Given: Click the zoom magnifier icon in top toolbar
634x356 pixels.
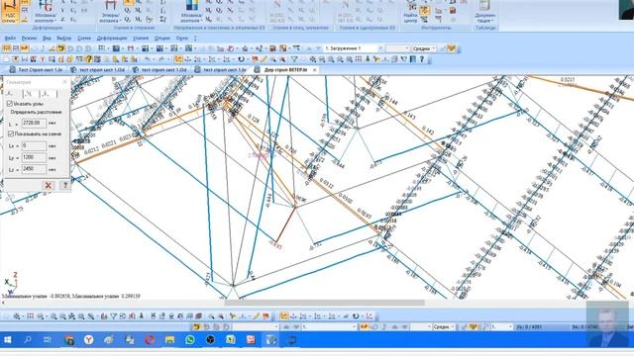Looking at the screenshot, I should click(x=331, y=59).
